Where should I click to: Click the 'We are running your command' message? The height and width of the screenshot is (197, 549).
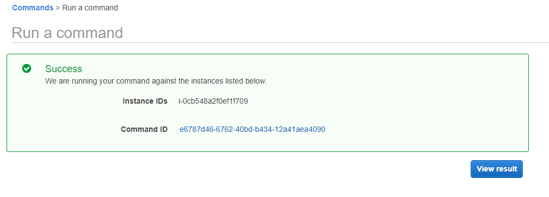point(156,81)
